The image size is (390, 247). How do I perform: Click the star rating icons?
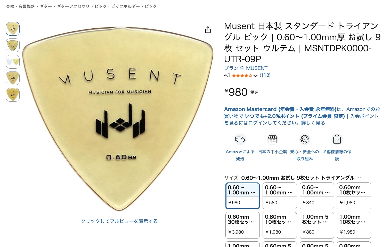[x=242, y=76]
